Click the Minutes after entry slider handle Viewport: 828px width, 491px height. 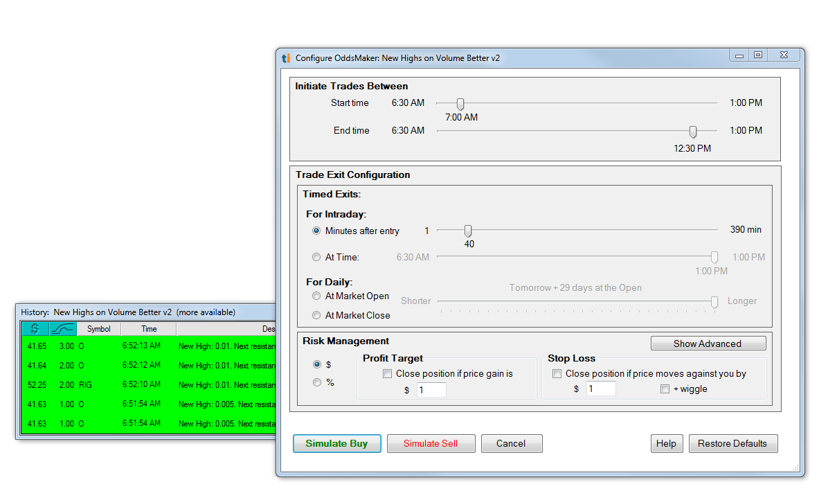(468, 231)
